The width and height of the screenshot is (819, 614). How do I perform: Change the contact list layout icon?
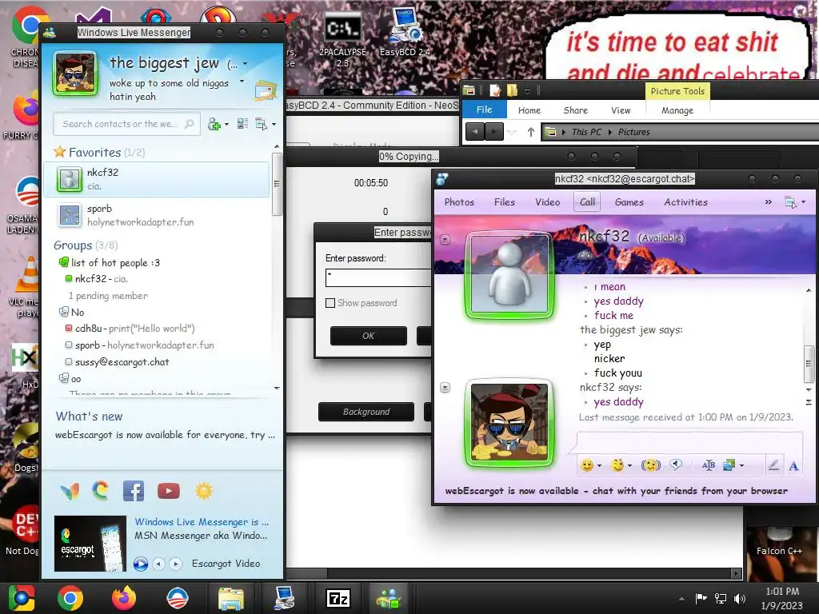(242, 124)
